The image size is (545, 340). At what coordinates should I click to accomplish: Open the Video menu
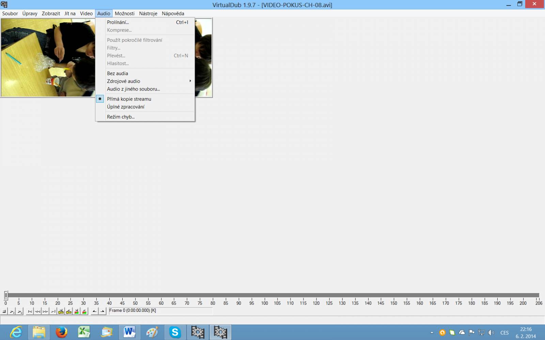pyautogui.click(x=87, y=14)
